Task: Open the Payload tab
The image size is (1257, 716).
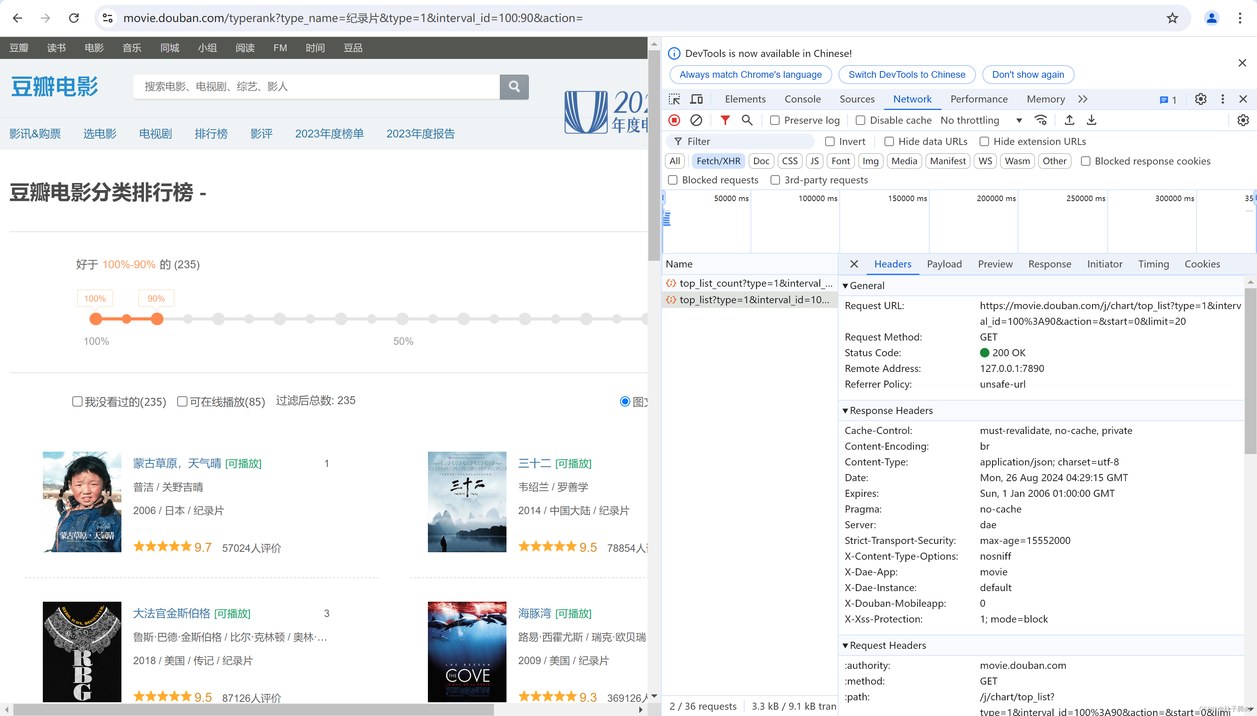Action: [x=944, y=265]
